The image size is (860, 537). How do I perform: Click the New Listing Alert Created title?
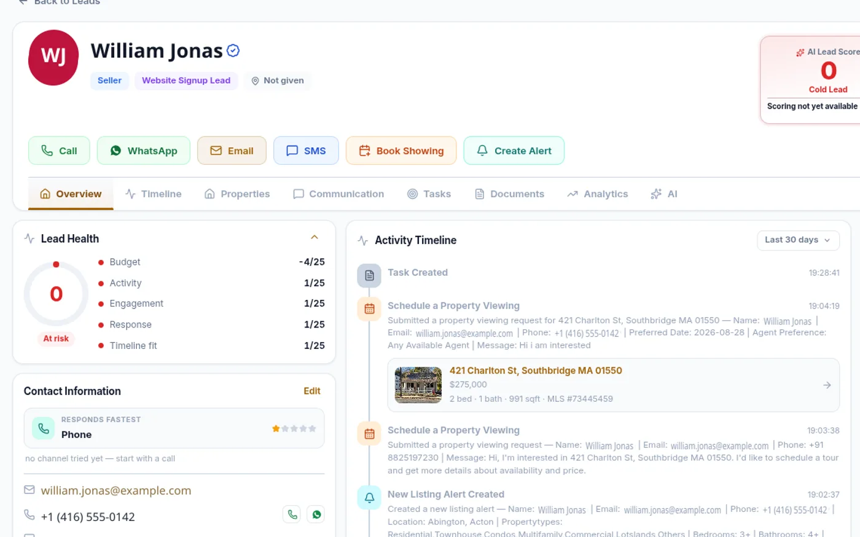coord(446,495)
